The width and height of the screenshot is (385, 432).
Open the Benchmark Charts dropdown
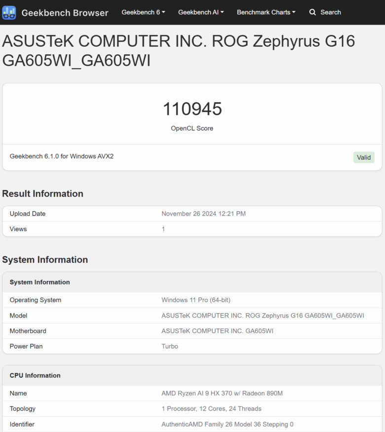tap(266, 12)
